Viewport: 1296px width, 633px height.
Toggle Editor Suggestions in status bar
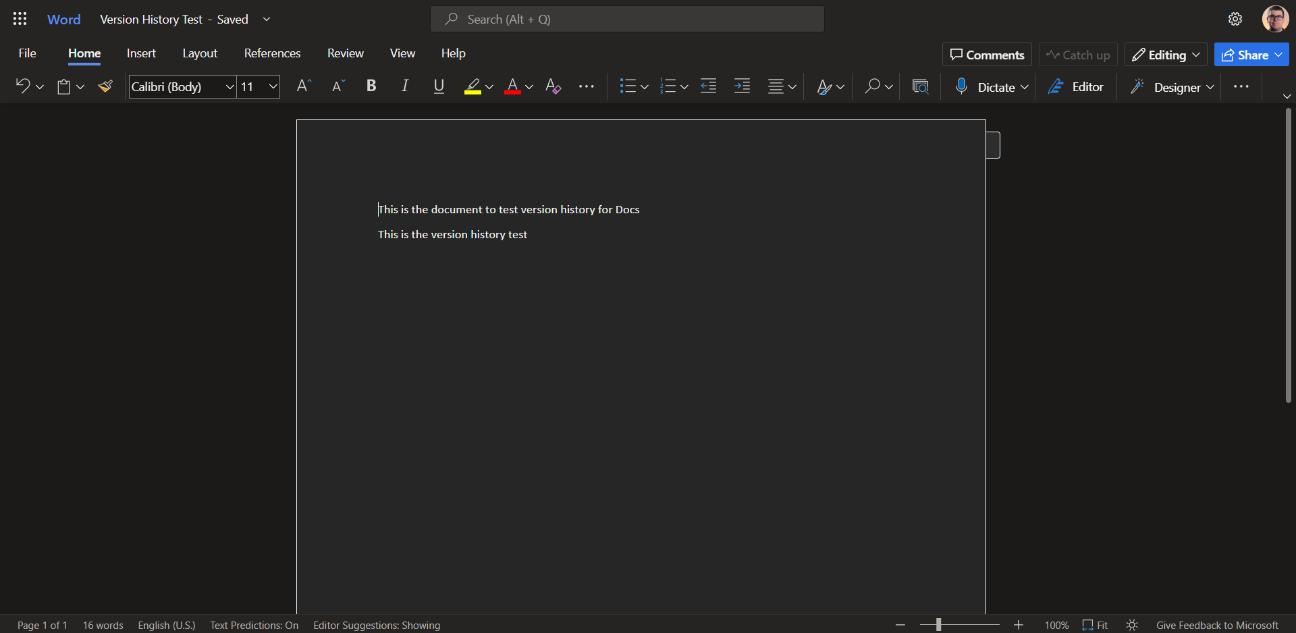(x=377, y=625)
